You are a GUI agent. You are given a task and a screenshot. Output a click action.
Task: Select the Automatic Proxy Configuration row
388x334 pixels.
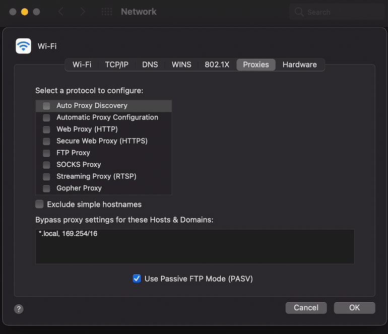point(104,117)
